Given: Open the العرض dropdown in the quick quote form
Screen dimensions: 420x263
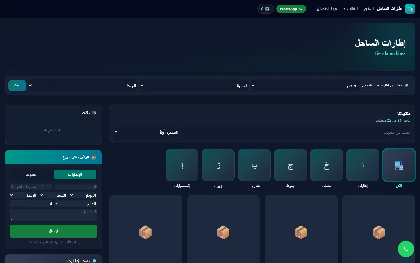Looking at the screenshot, I should [x=83, y=195].
